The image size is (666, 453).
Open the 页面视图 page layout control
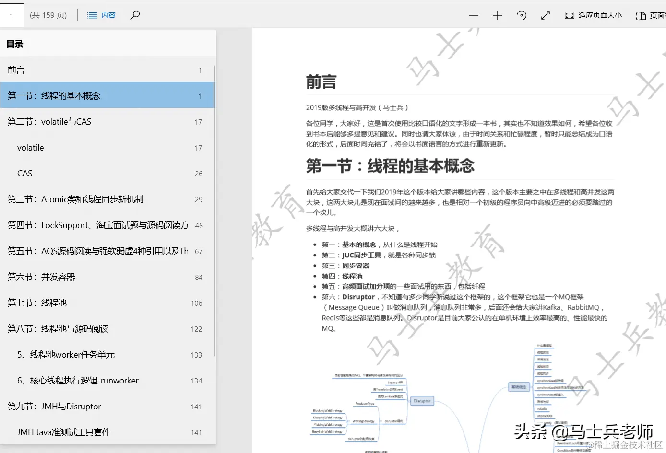click(x=653, y=15)
